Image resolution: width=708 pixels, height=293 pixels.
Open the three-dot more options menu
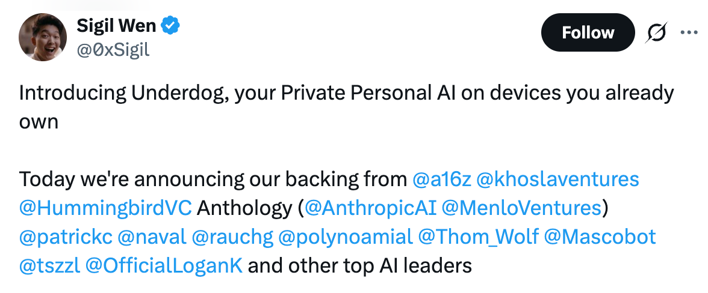(689, 32)
